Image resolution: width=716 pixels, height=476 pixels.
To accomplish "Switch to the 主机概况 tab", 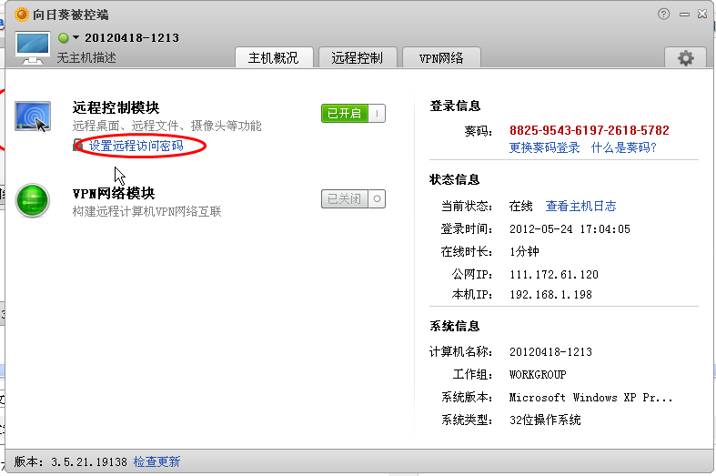I will tap(274, 58).
